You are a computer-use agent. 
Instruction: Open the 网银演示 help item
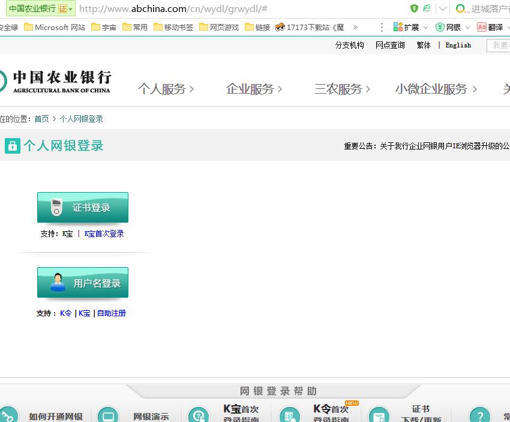(x=151, y=416)
